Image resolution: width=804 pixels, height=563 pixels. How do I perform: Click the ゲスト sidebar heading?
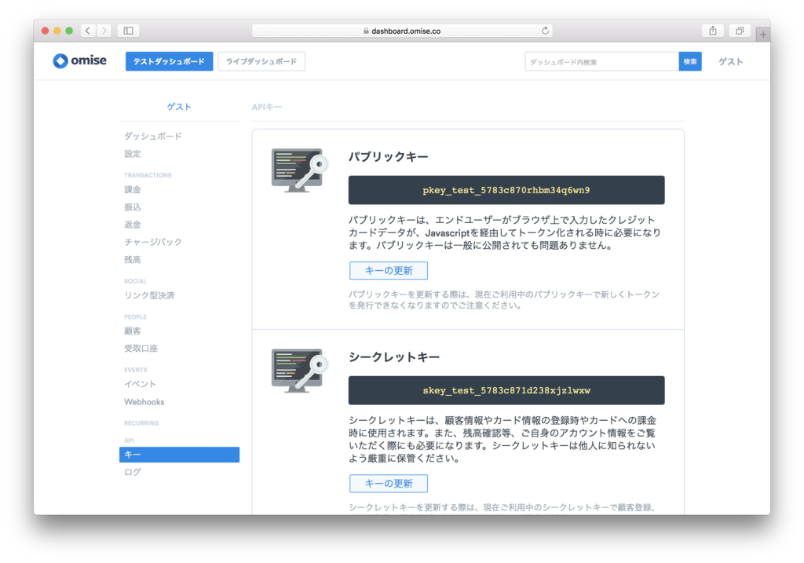click(x=179, y=107)
